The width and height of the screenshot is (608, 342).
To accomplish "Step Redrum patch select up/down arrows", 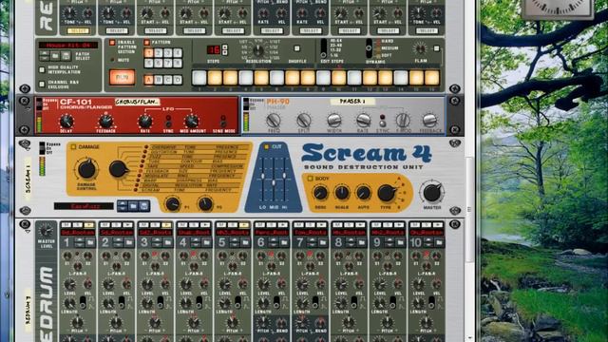I will click(45, 57).
